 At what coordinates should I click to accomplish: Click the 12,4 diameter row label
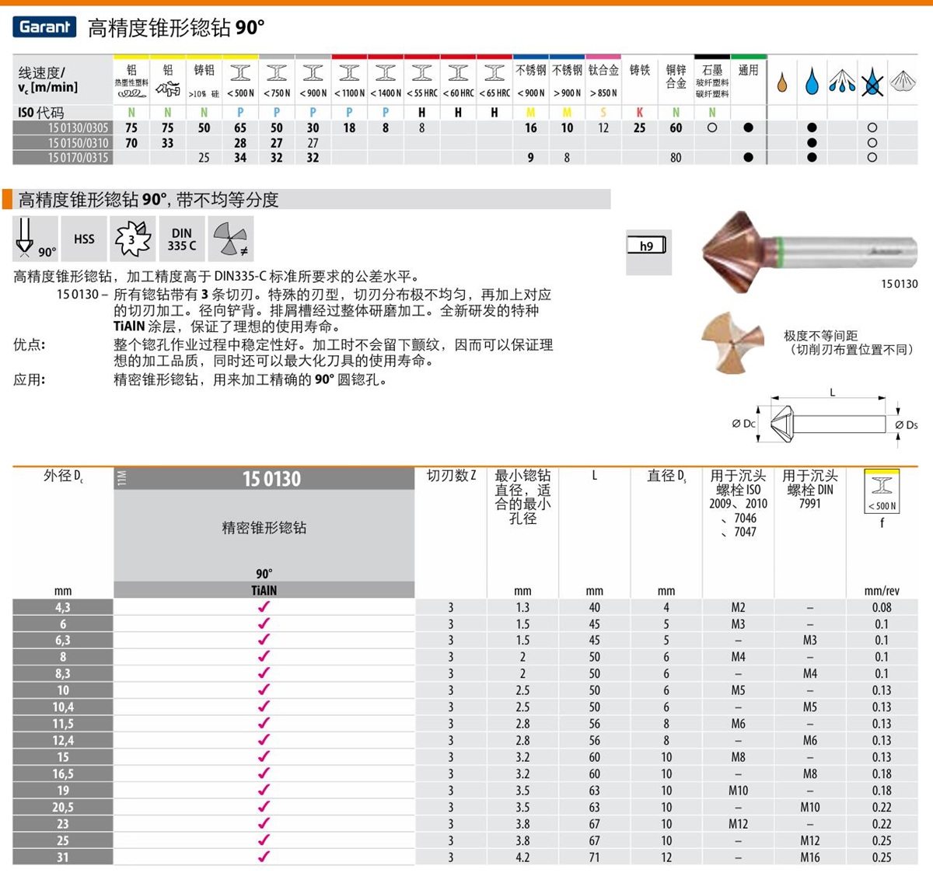pos(63,741)
